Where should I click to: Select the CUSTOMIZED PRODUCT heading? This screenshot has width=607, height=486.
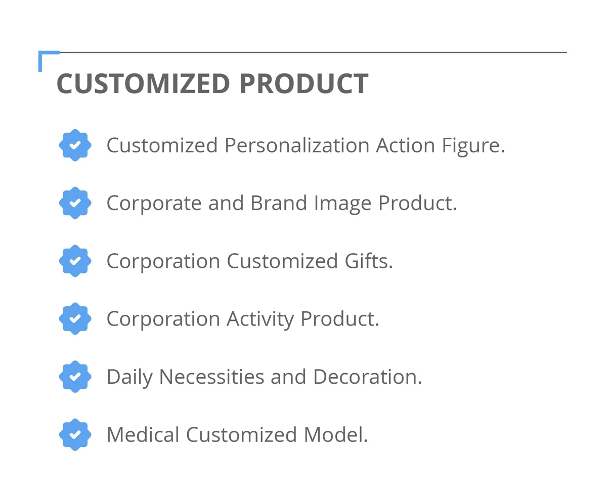212,84
